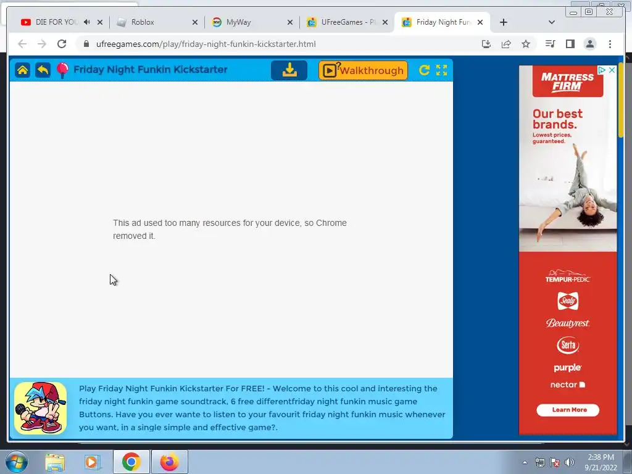The image size is (632, 474).
Task: Reload the current page
Action: tap(62, 44)
